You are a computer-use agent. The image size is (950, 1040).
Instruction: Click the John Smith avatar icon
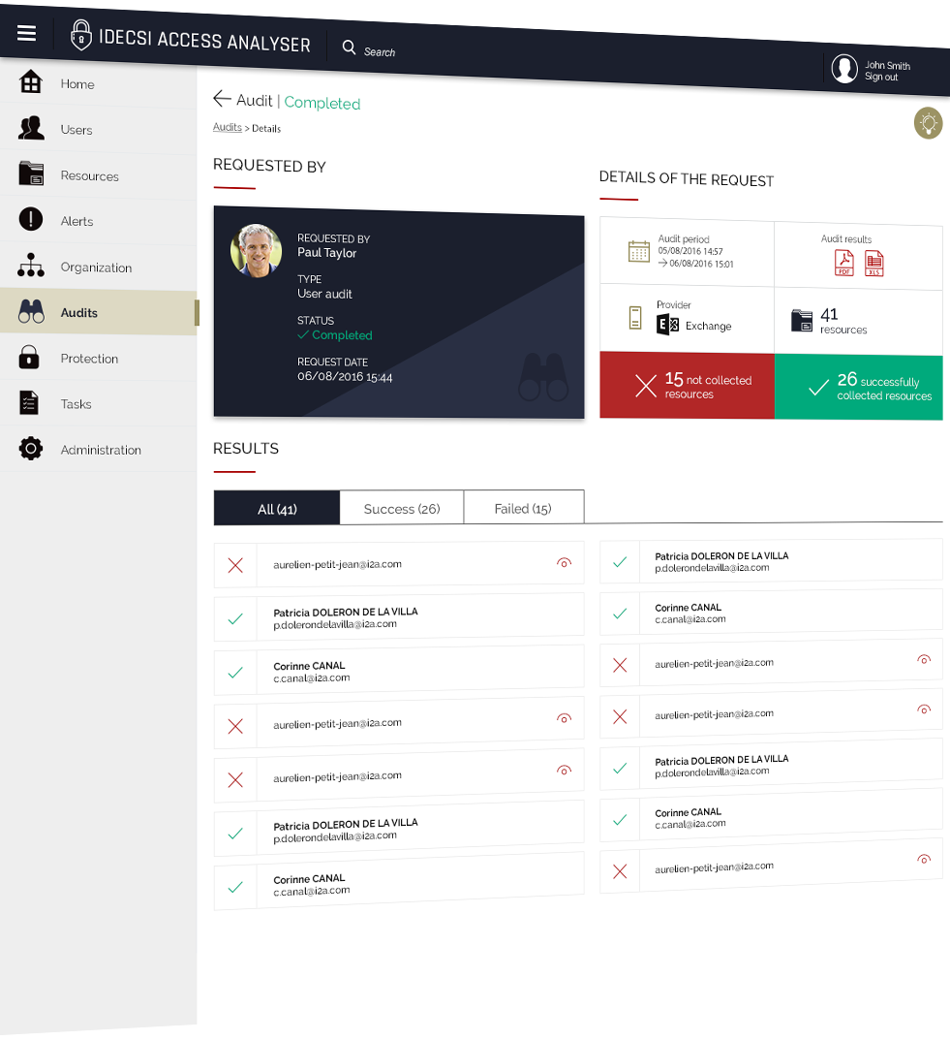[844, 68]
